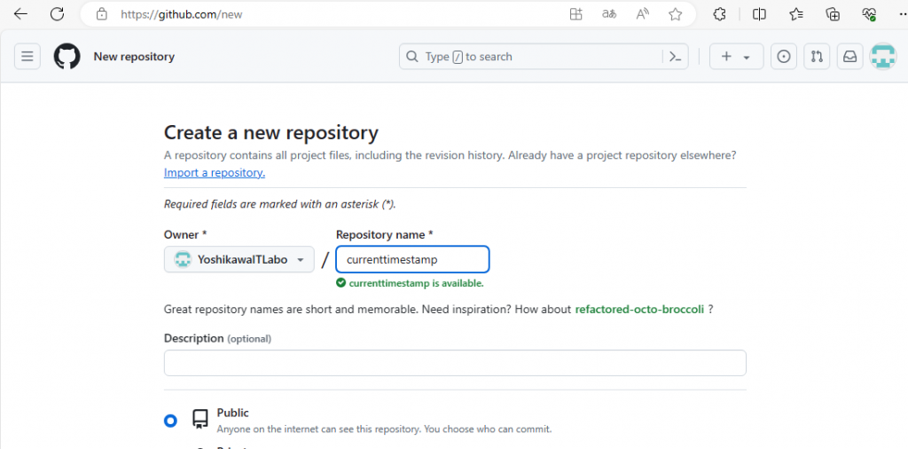Focus the Type / to search box

pos(532,57)
